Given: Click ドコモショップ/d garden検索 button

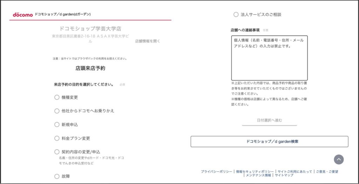Looking at the screenshot, I should [x=269, y=142].
